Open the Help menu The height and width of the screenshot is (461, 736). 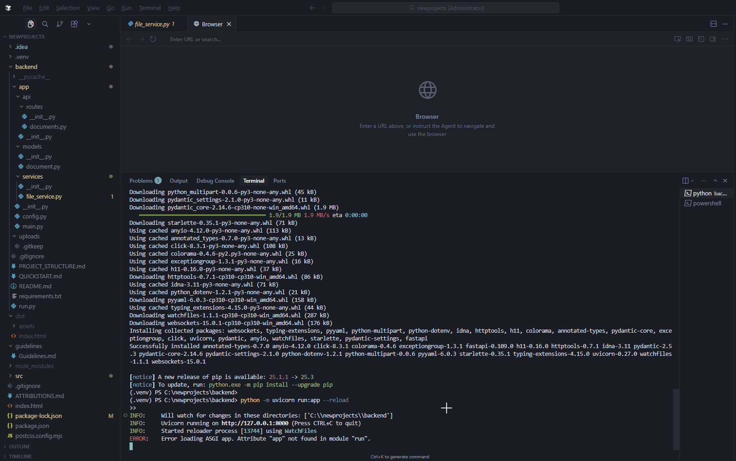[x=174, y=8]
